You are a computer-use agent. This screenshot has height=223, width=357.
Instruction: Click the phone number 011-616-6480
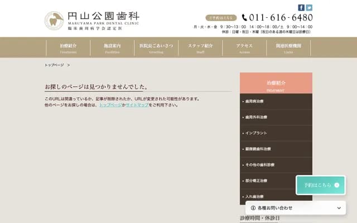pos(281,17)
